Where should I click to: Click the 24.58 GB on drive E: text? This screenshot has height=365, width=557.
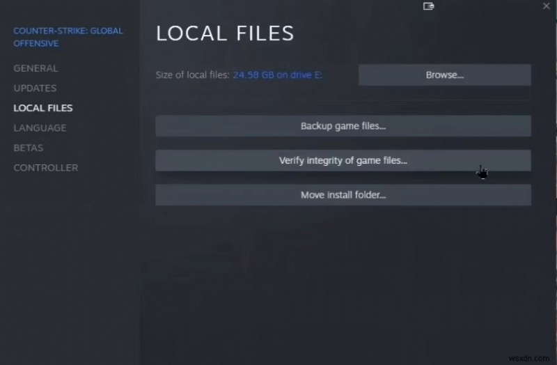277,75
